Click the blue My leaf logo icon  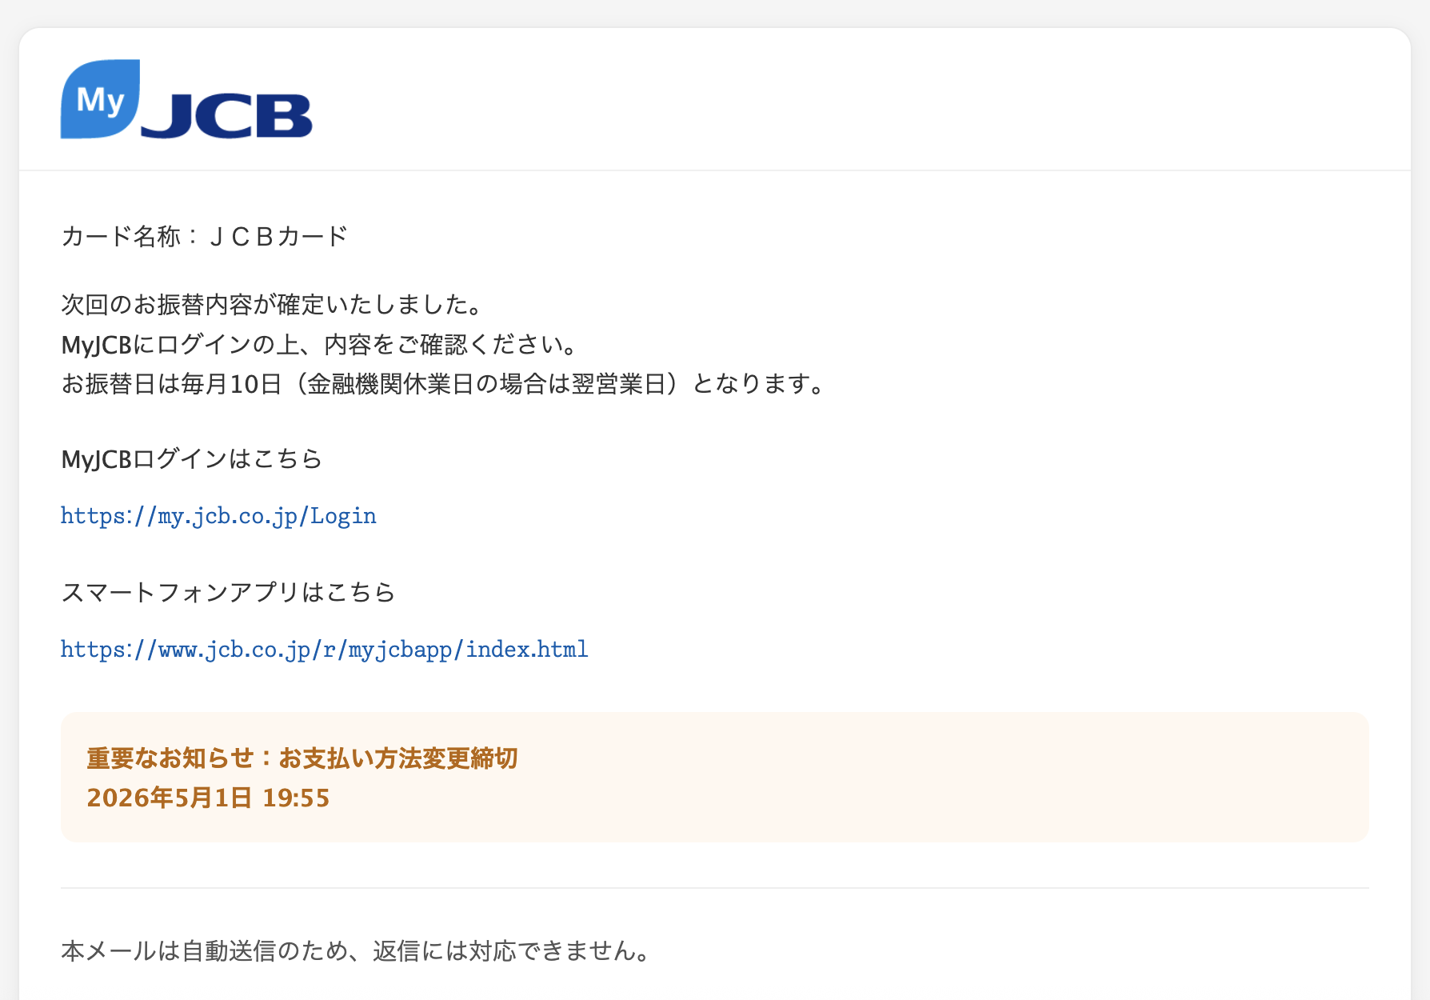point(100,99)
